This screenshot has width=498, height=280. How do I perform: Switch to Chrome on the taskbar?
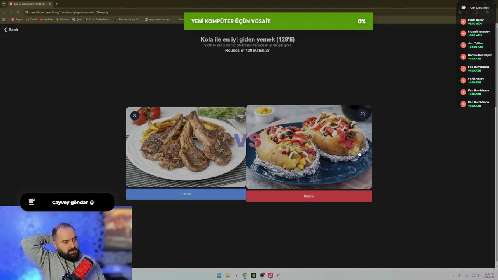click(245, 275)
